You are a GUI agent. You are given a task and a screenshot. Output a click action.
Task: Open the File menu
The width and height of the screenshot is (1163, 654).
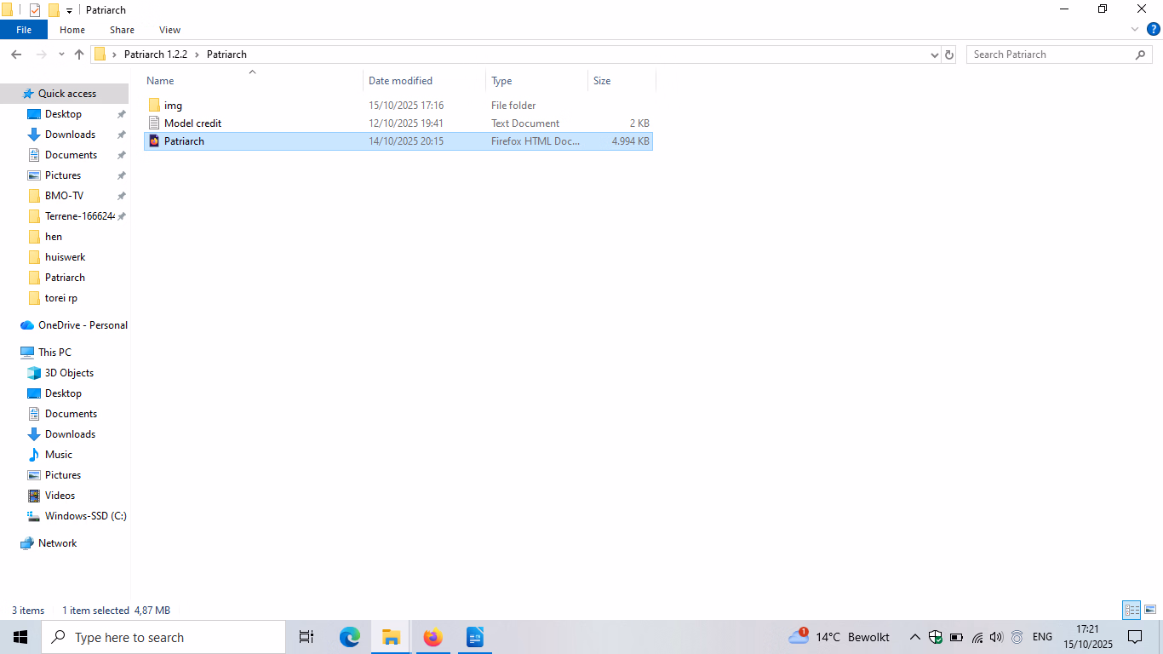click(x=24, y=30)
